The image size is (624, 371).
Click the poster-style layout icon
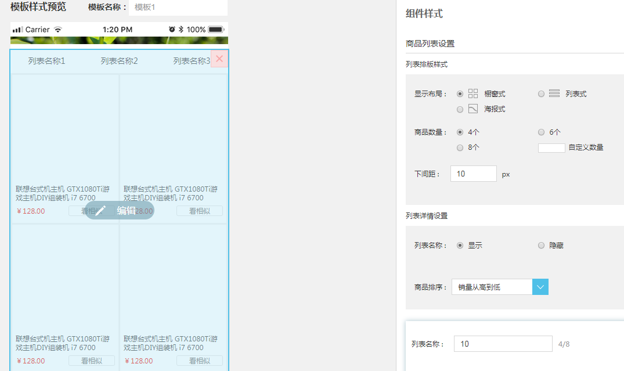473,109
